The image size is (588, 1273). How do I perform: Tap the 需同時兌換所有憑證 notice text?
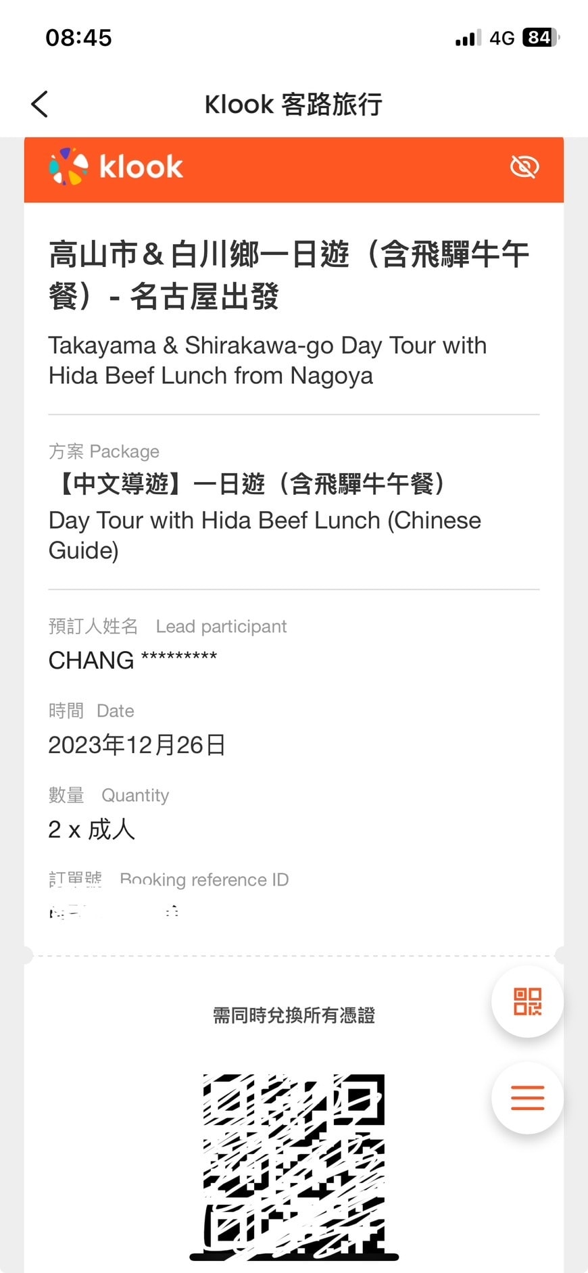coord(293,1015)
